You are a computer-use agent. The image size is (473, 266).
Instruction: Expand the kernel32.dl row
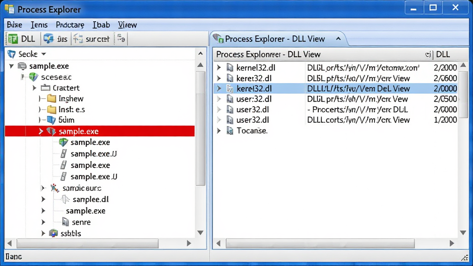pyautogui.click(x=219, y=67)
